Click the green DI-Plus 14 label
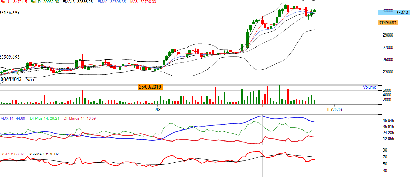 coord(44,118)
